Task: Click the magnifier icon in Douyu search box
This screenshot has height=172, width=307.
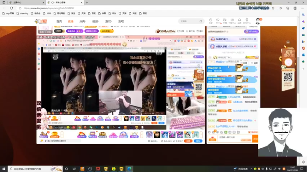Action: 201,21
